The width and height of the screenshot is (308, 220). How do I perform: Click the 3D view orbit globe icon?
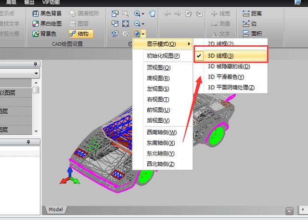(x=137, y=34)
